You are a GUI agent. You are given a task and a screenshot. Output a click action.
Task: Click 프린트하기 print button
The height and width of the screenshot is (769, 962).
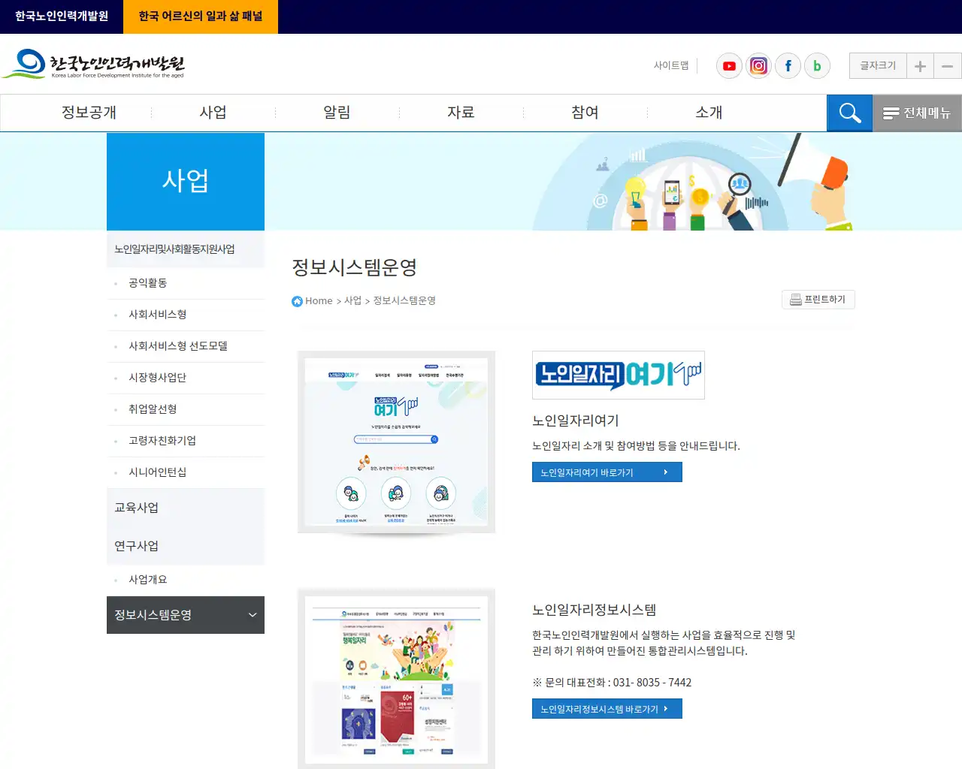click(818, 300)
